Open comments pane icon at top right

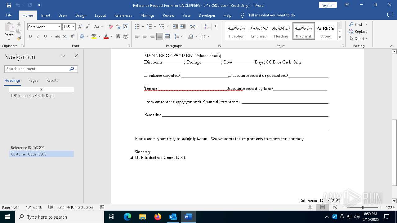tap(390, 15)
